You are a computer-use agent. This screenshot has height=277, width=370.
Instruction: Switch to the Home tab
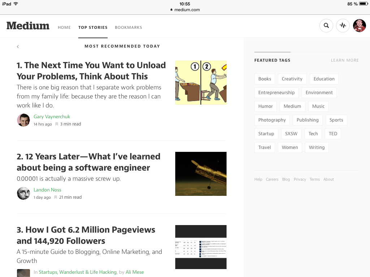tap(64, 27)
